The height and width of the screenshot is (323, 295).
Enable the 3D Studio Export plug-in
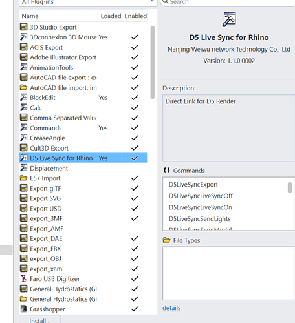pyautogui.click(x=135, y=27)
